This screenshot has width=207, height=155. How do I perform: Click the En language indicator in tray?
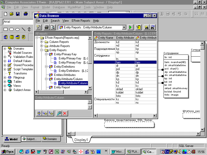(x=167, y=152)
